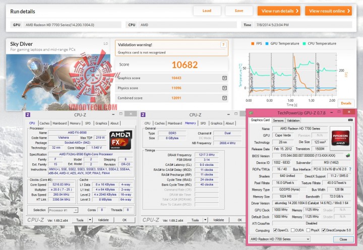
Task: Click the BIOS Version field in GPU-Z
Action: coord(308,156)
